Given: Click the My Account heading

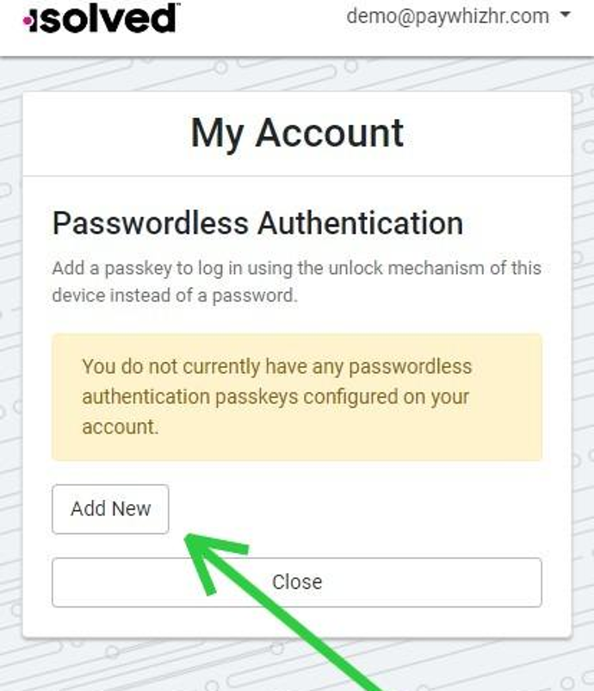Looking at the screenshot, I should point(297,134).
